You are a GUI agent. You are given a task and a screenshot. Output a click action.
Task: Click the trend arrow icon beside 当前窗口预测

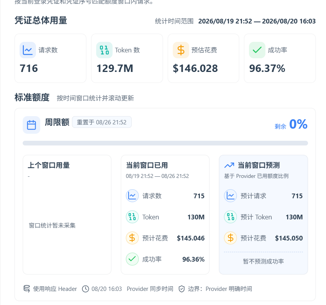229,165
